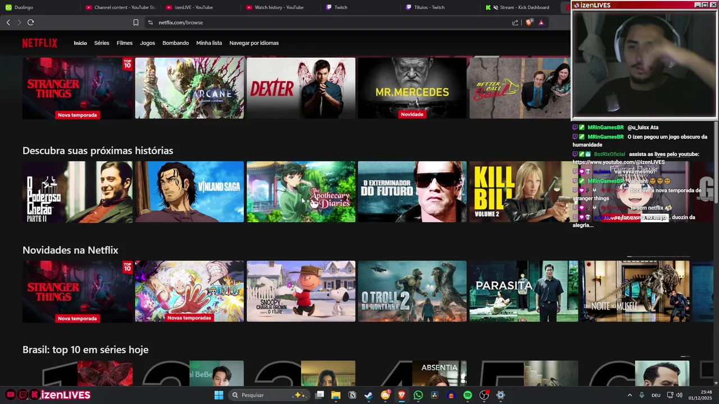Open Spotify from the taskbar

point(467,395)
